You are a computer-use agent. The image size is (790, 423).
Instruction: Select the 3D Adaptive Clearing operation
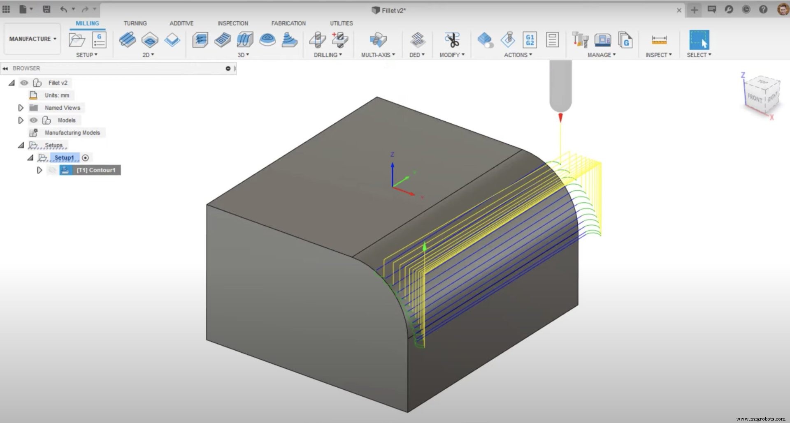(x=200, y=40)
